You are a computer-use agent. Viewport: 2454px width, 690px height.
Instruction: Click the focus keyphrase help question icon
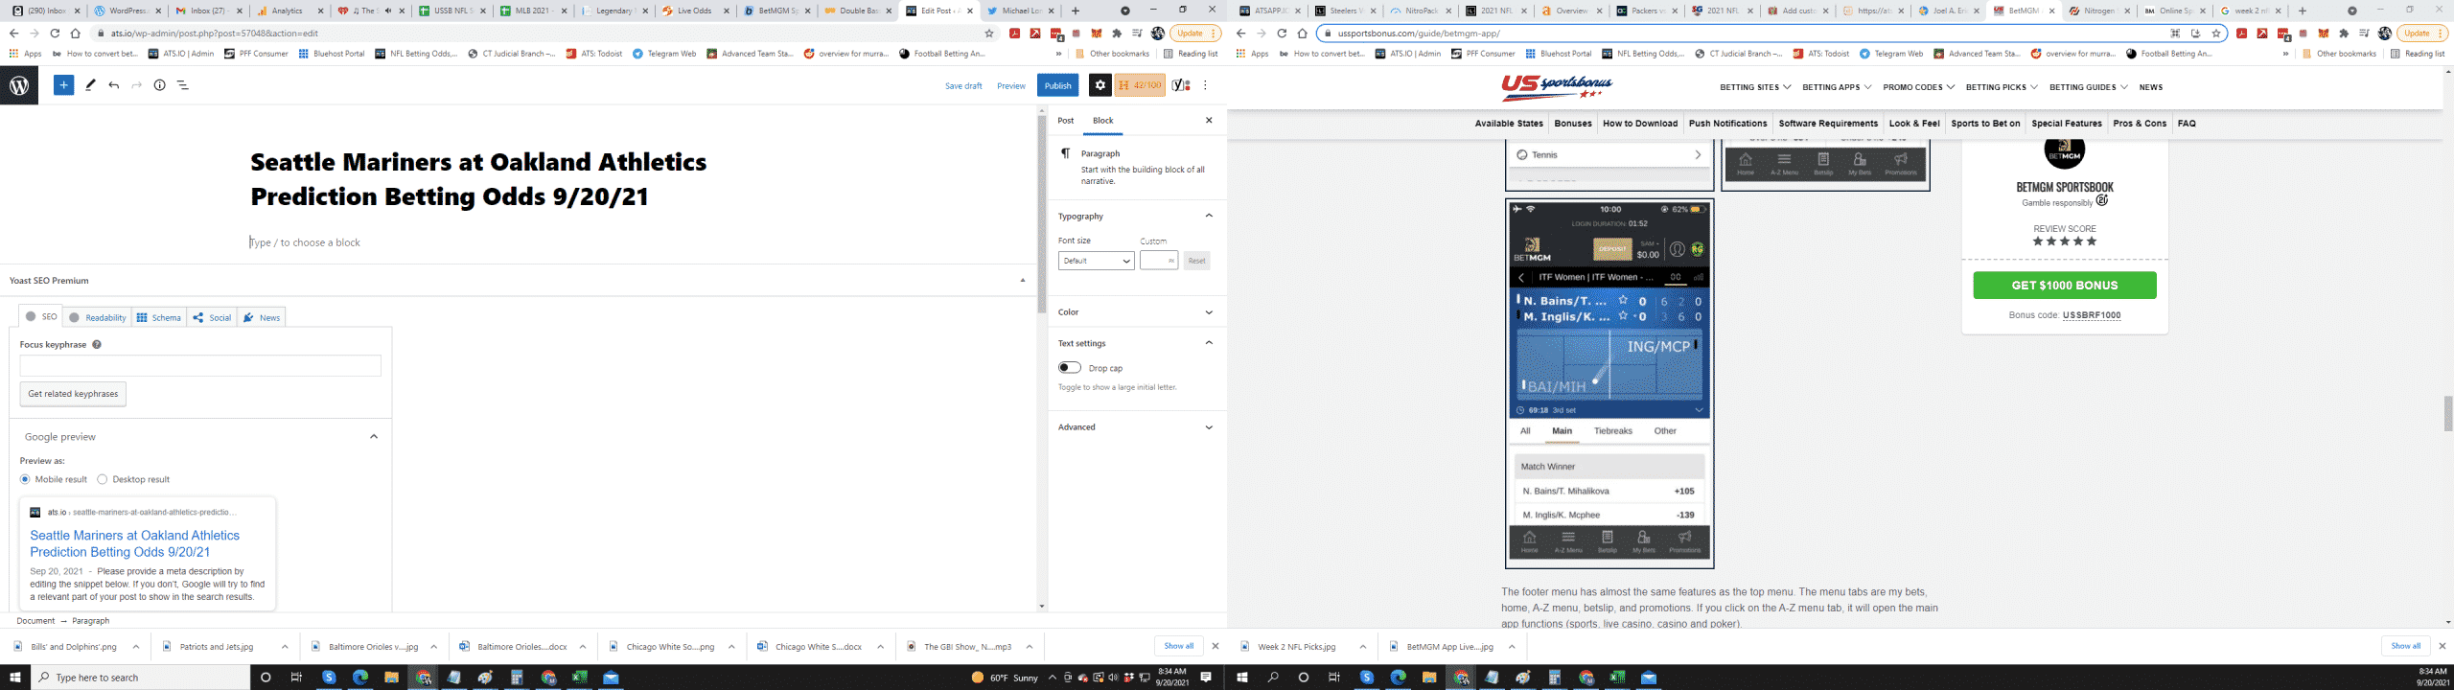pyautogui.click(x=97, y=345)
